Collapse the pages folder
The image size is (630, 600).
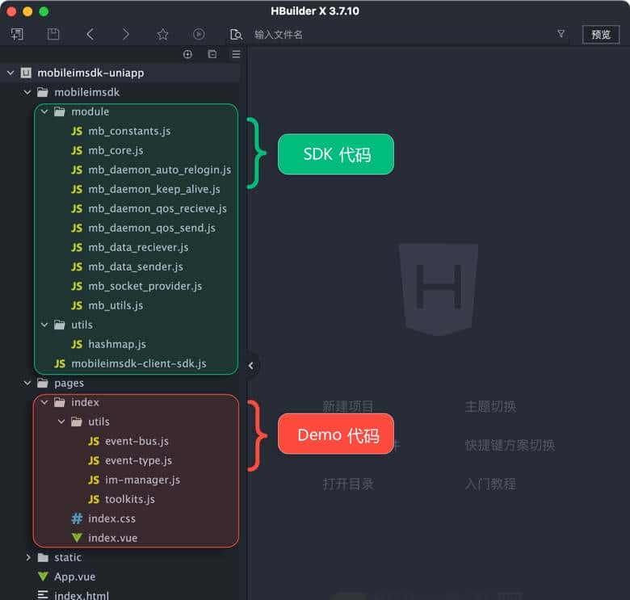27,383
